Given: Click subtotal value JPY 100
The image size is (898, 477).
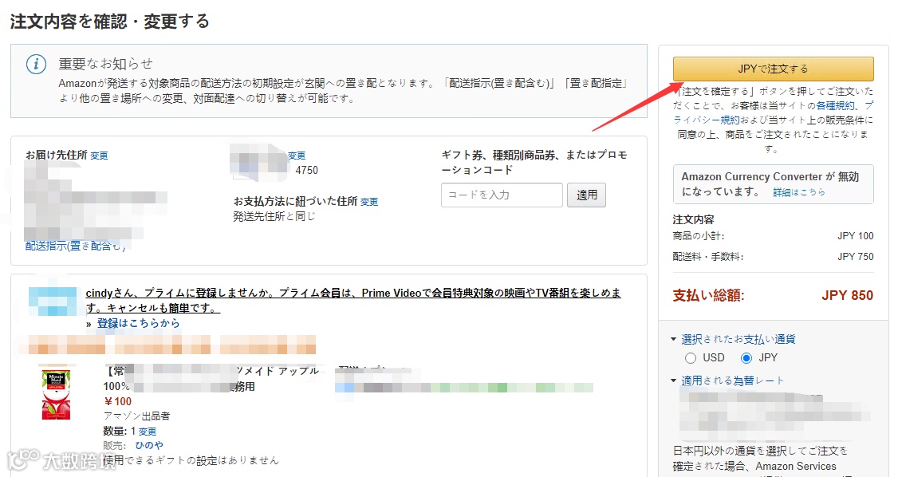Looking at the screenshot, I should pyautogui.click(x=855, y=236).
